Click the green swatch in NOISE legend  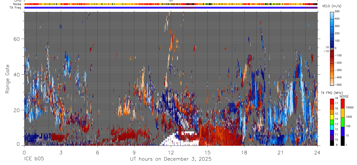(342, 122)
